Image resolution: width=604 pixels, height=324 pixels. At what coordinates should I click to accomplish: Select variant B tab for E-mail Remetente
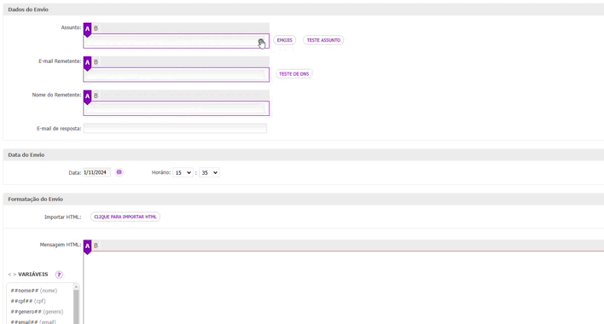click(x=96, y=62)
